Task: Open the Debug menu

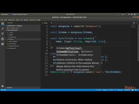Action: pyautogui.click(x=26, y=20)
